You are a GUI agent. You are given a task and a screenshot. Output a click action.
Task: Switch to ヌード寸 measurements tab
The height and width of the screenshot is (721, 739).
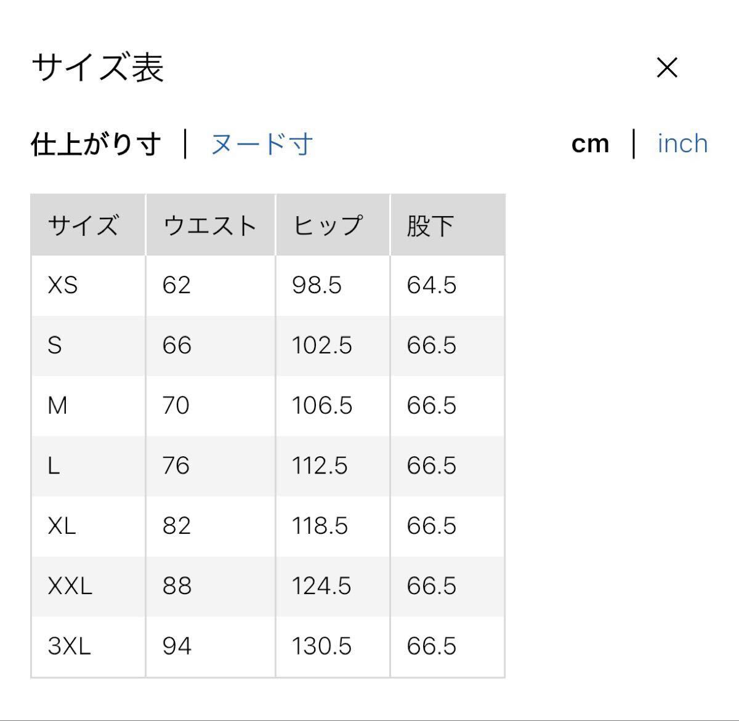coord(262,144)
